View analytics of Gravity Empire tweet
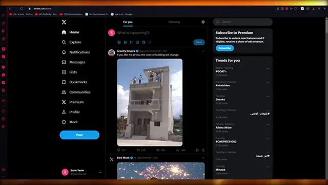This screenshot has height=185, width=328. [180, 150]
